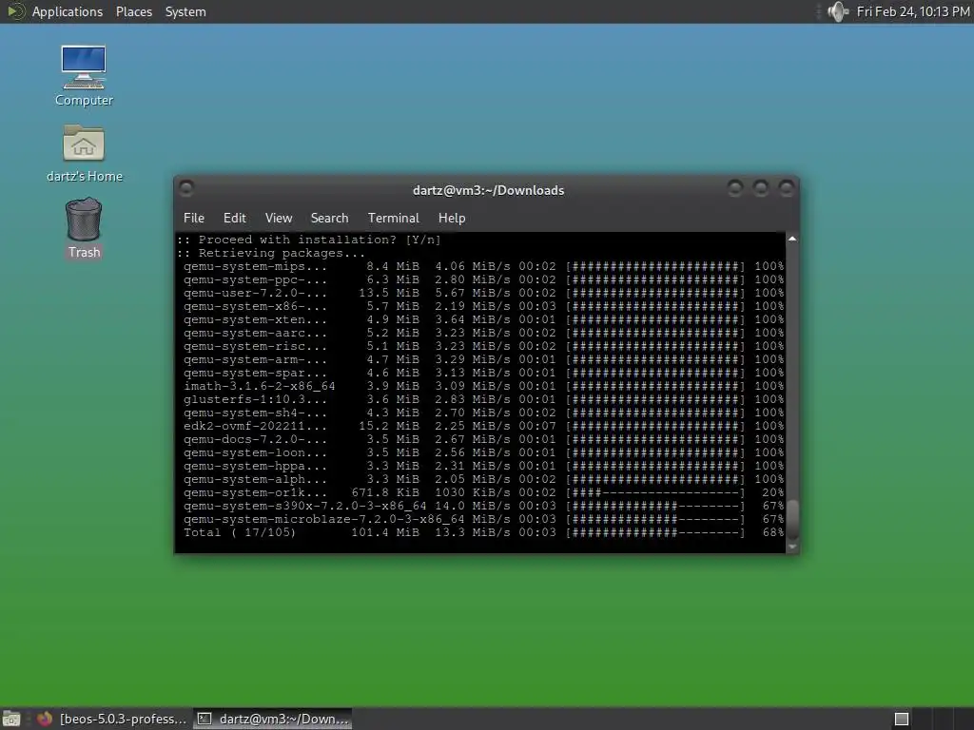This screenshot has height=730, width=974.
Task: Open the Applications menu
Action: coord(68,11)
